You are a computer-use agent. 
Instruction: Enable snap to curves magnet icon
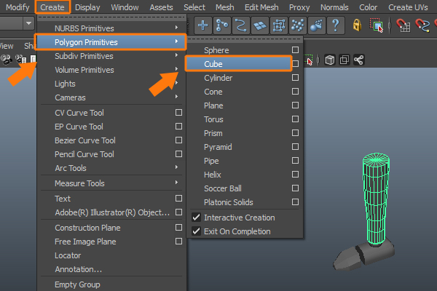(422, 25)
